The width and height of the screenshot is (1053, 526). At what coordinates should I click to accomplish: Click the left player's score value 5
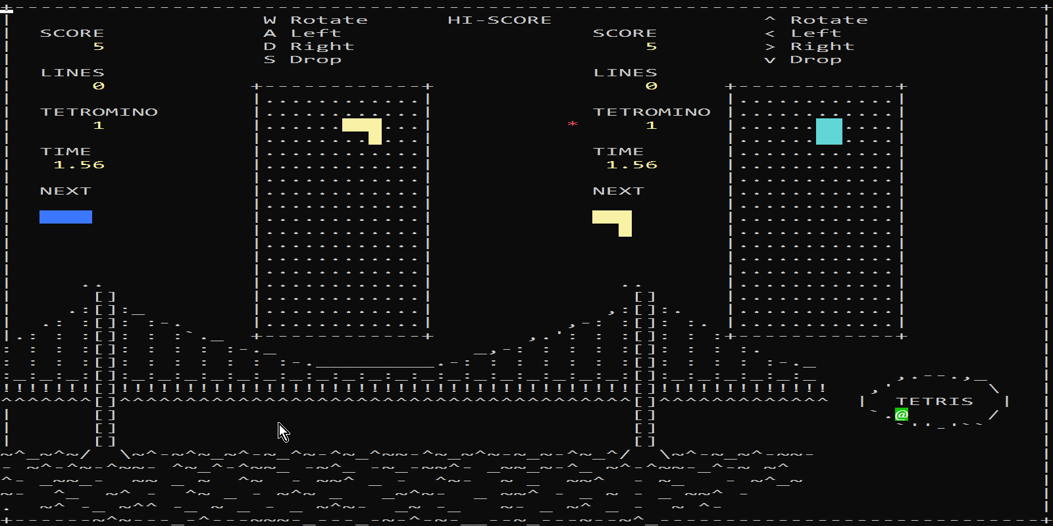pyautogui.click(x=99, y=46)
